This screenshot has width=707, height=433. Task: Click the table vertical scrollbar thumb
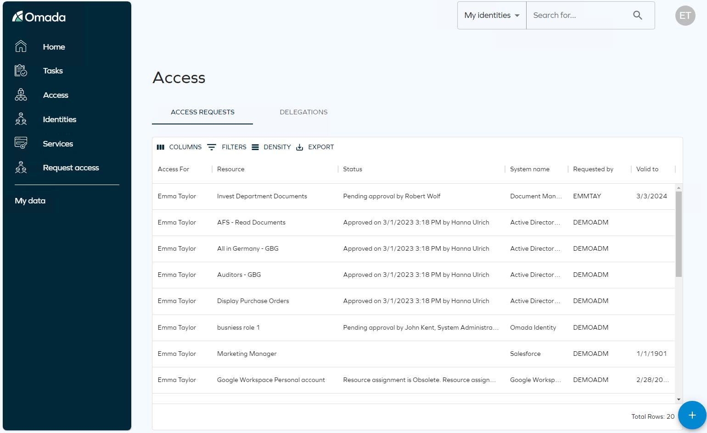point(679,234)
